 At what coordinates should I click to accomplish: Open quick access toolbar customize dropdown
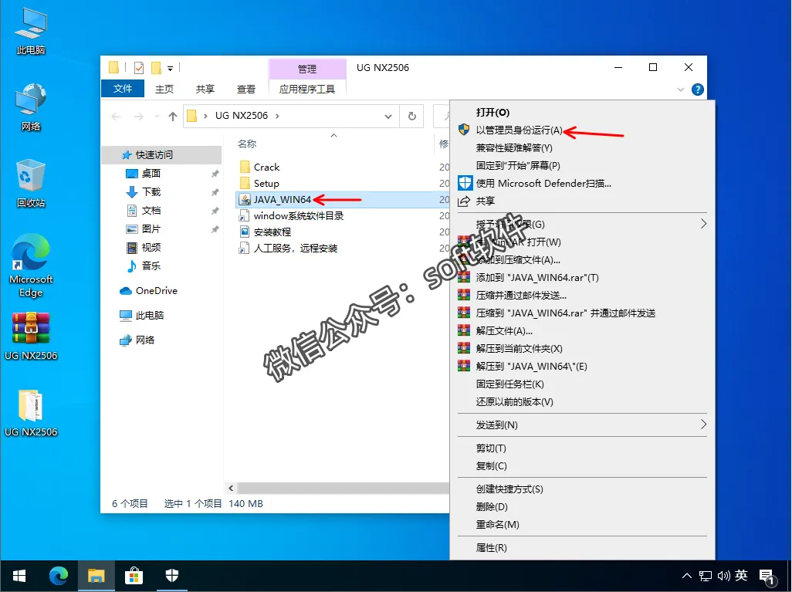pyautogui.click(x=171, y=68)
